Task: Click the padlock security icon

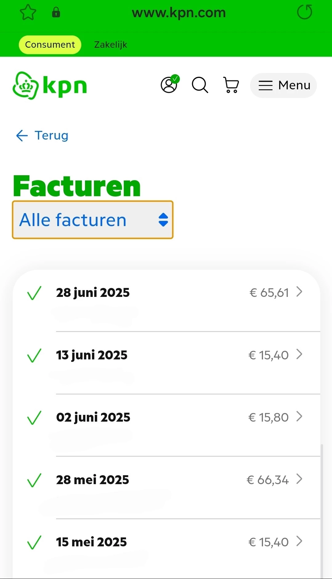Action: coord(56,13)
